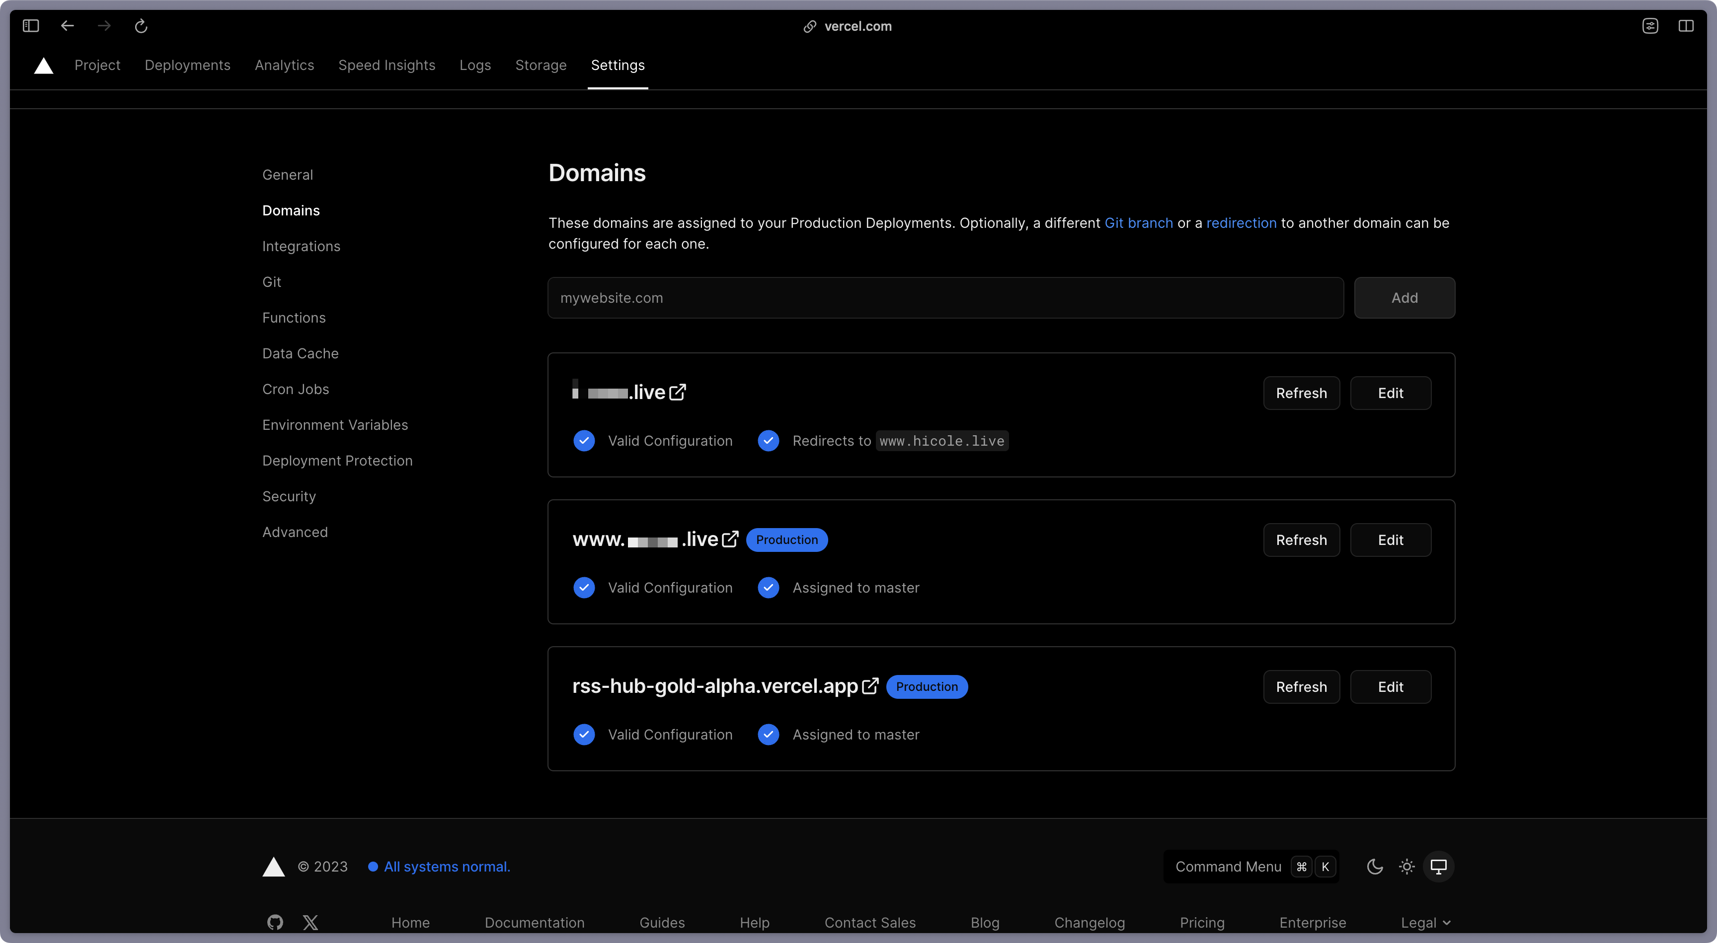Go to Environment Variables settings
Image resolution: width=1717 pixels, height=943 pixels.
335,425
